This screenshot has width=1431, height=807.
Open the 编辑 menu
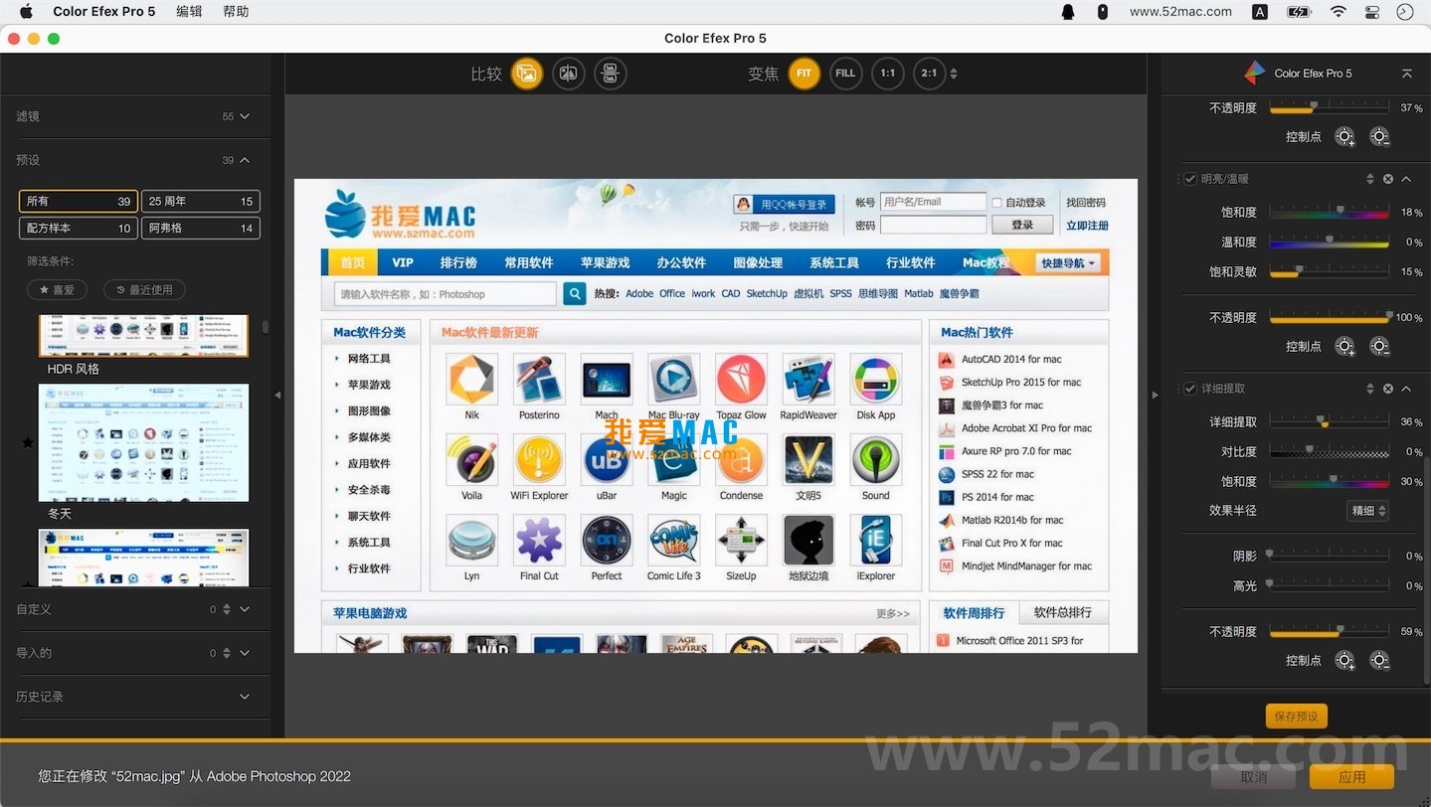(x=189, y=12)
